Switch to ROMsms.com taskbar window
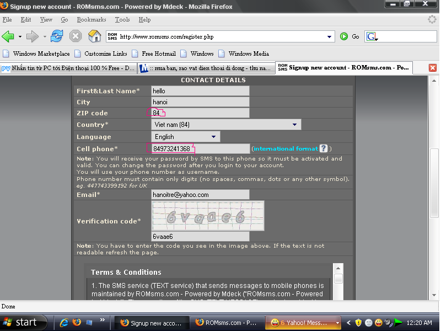Screen dimensions: 441x331 point(227,323)
